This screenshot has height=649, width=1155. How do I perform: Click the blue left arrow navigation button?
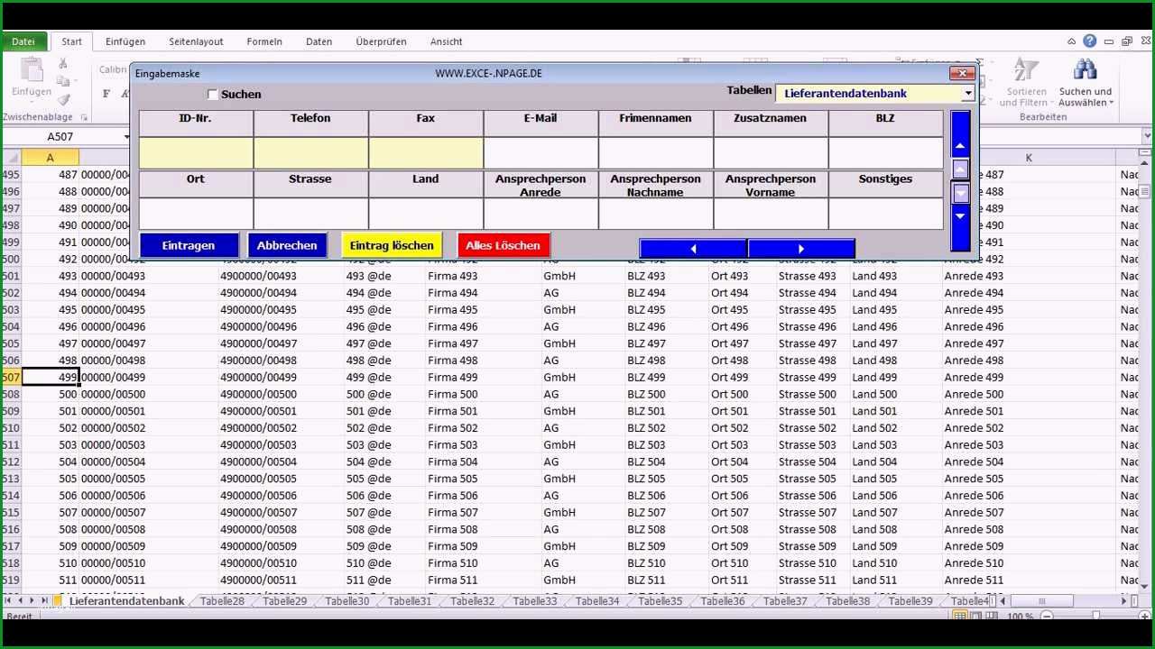(x=693, y=249)
